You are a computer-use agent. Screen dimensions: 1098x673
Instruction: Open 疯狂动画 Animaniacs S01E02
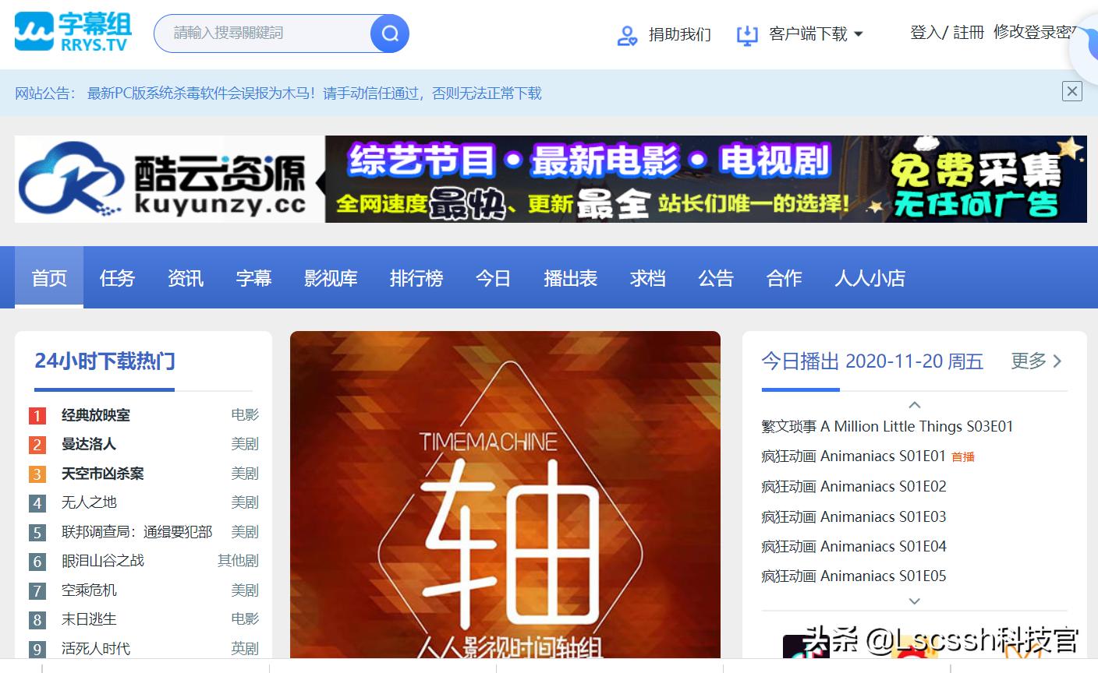[x=854, y=486]
